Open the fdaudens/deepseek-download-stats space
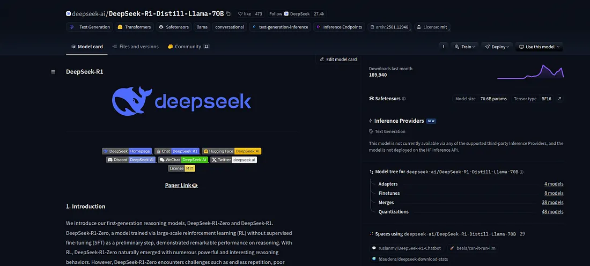 tap(410, 259)
